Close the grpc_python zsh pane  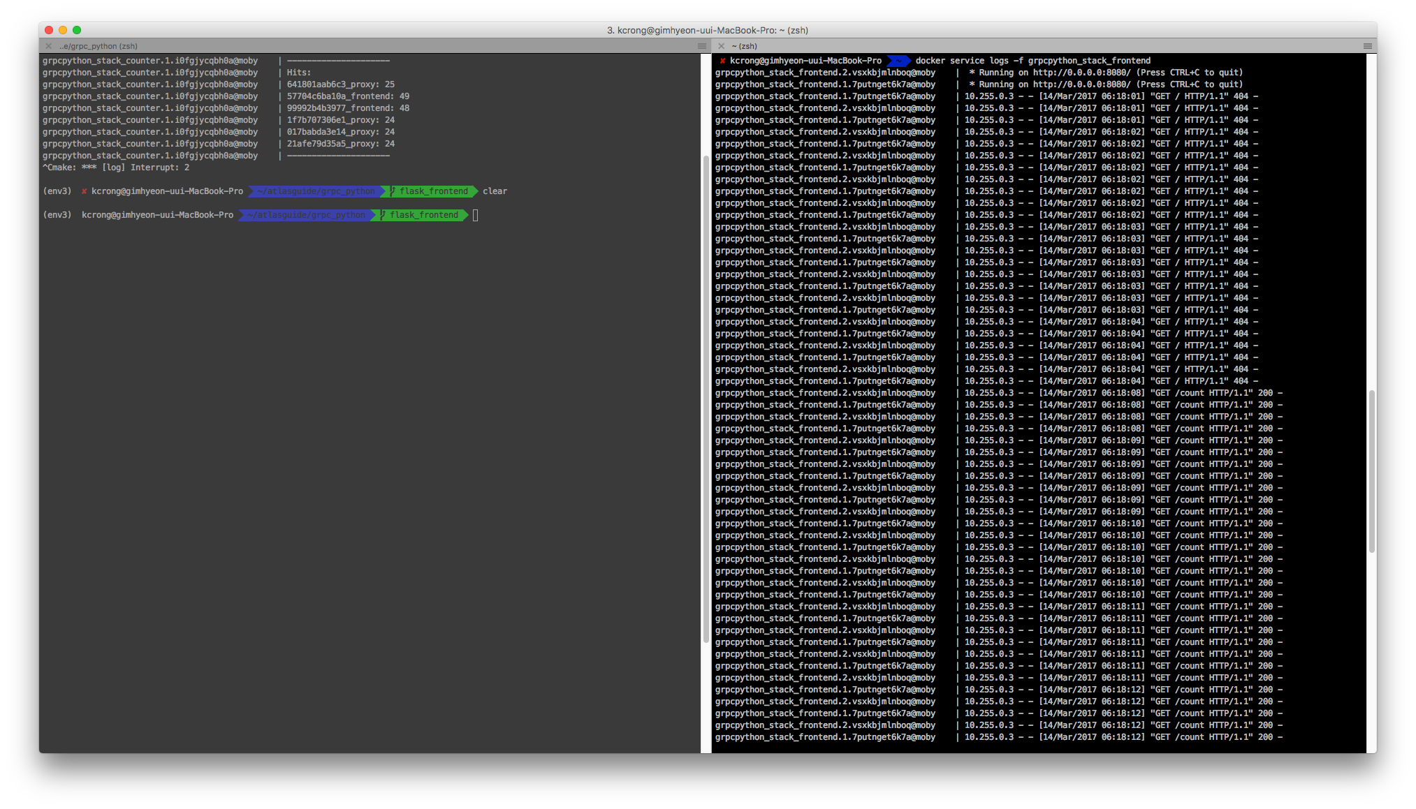48,46
